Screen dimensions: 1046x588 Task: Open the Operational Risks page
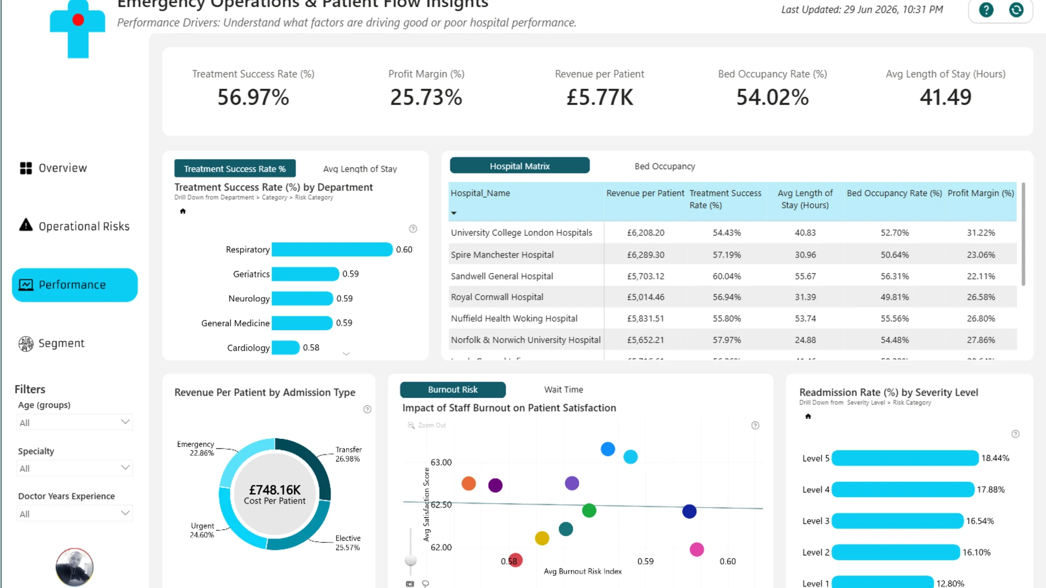click(75, 226)
